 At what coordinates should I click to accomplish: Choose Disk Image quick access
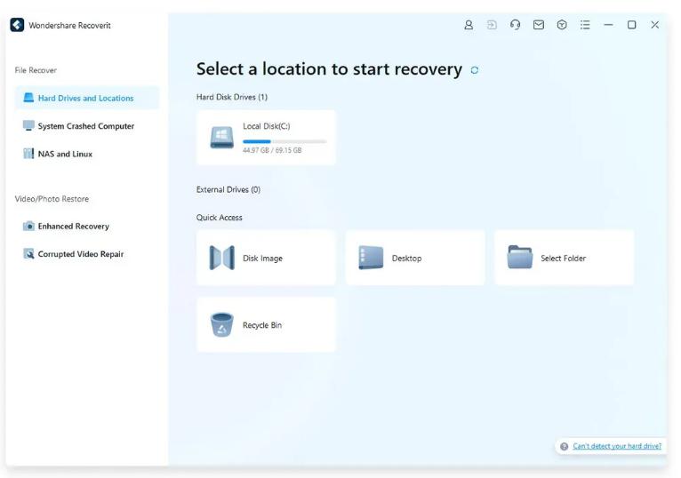[x=266, y=259]
